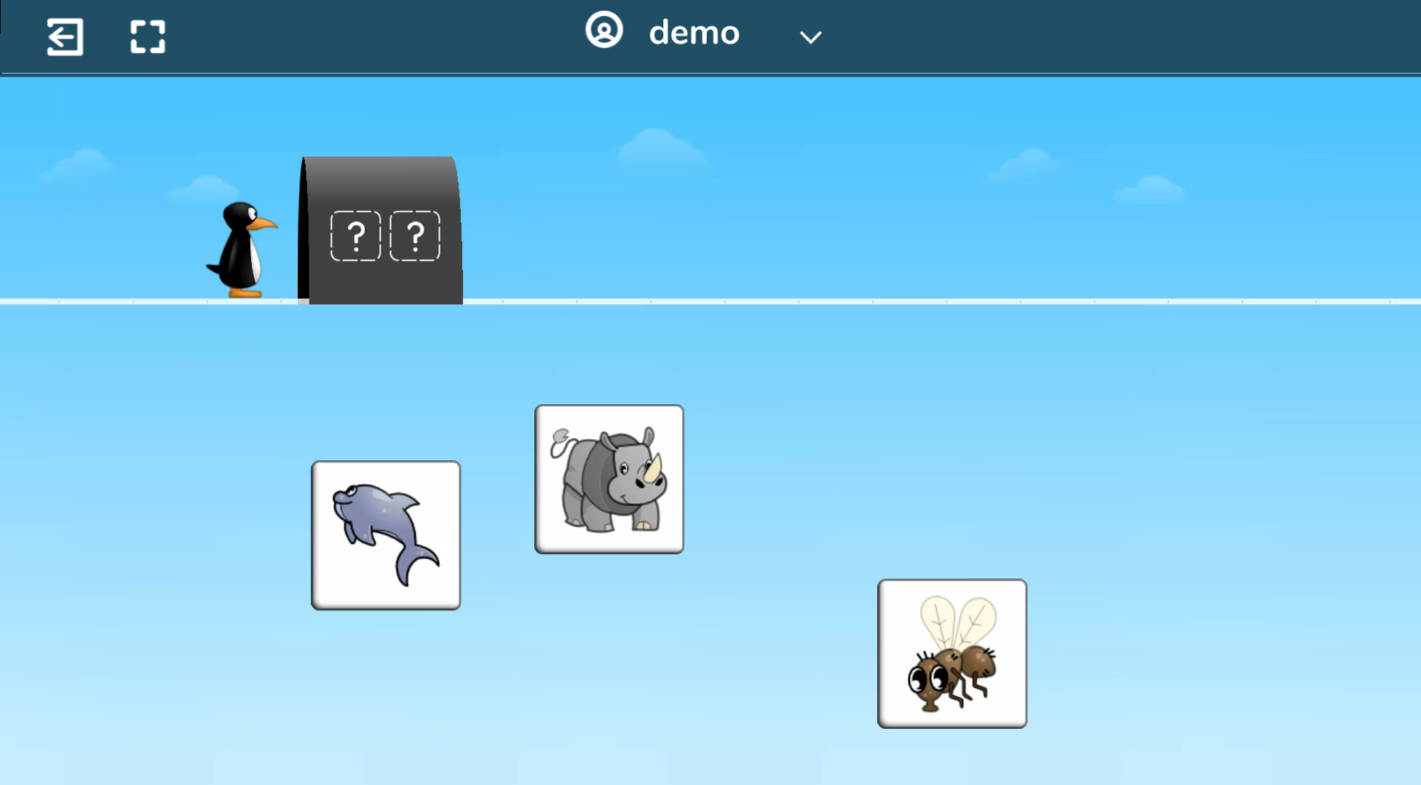This screenshot has width=1421, height=785.
Task: Toggle fullscreen mode icon
Action: click(148, 36)
